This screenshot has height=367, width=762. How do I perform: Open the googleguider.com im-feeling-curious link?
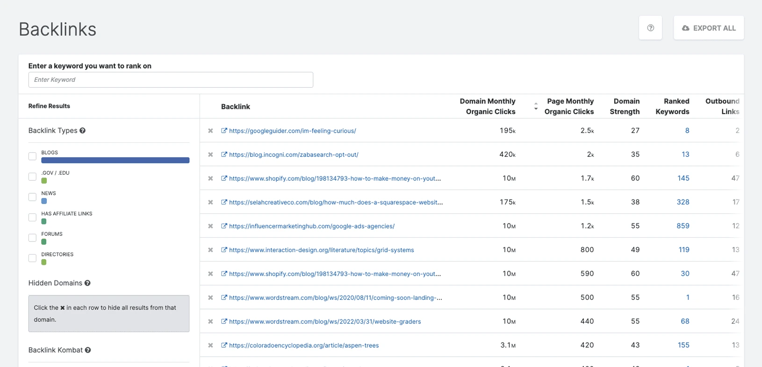[x=293, y=131]
